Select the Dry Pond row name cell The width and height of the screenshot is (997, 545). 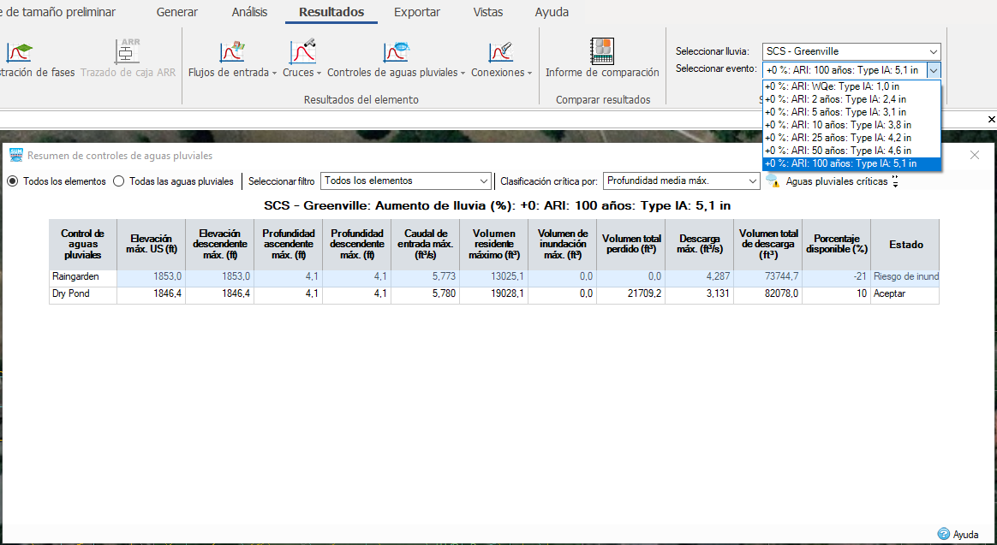coord(83,294)
